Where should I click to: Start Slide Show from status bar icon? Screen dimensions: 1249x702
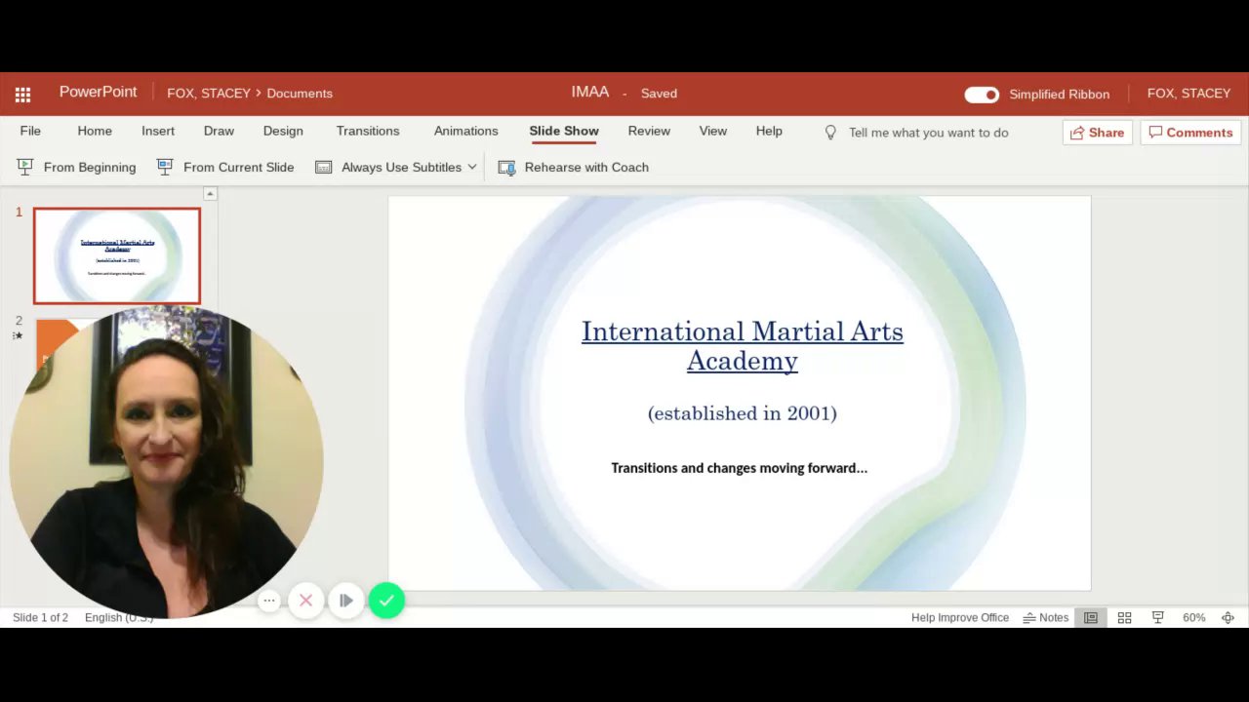pos(1158,617)
